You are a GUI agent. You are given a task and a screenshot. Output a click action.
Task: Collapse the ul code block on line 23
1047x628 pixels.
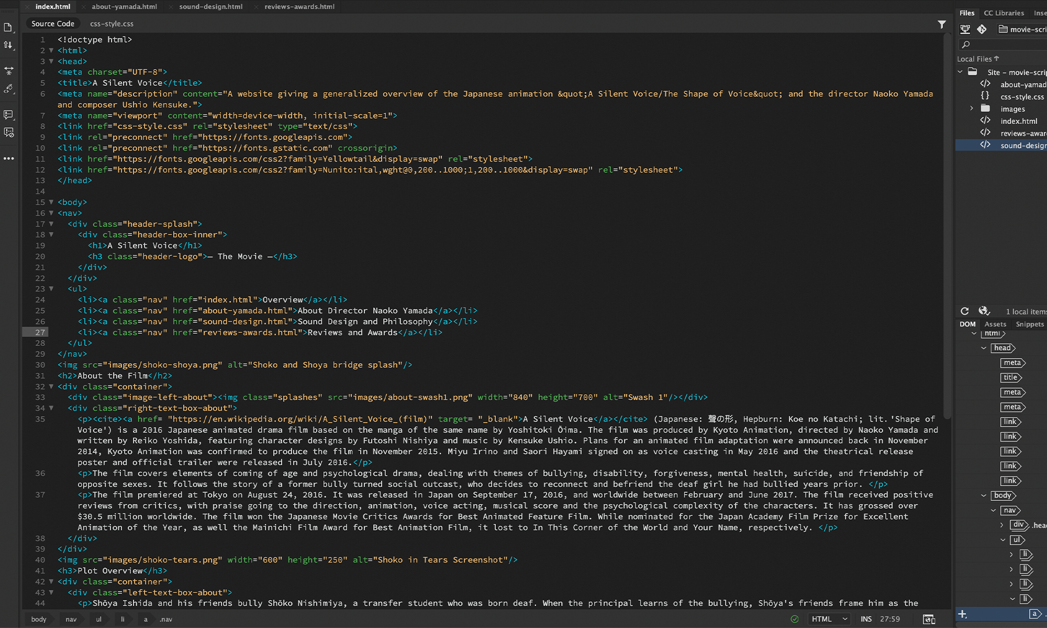coord(51,289)
